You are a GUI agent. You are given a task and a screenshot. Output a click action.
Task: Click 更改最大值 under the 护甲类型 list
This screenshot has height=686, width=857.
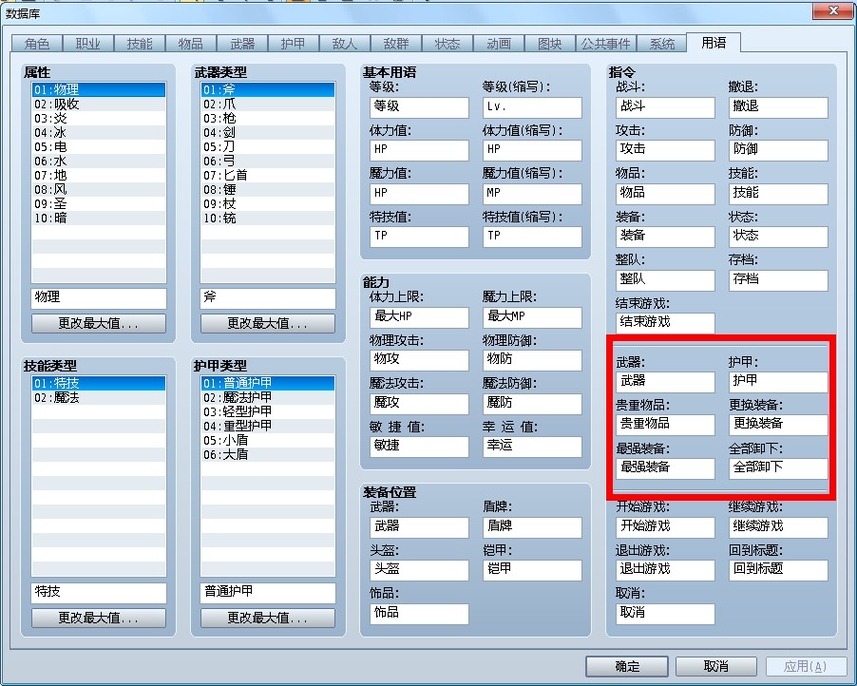click(268, 618)
